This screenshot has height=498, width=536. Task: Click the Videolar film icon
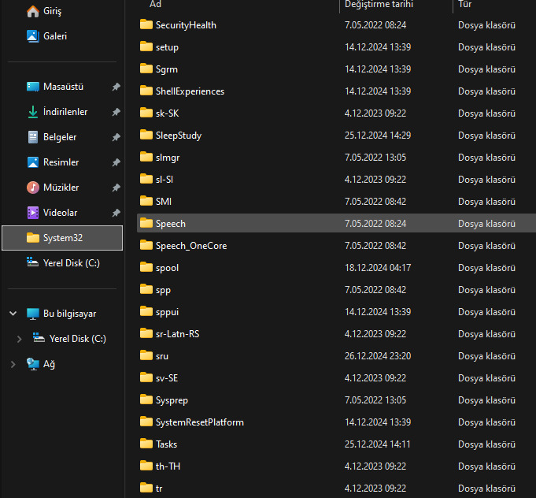pyautogui.click(x=33, y=213)
